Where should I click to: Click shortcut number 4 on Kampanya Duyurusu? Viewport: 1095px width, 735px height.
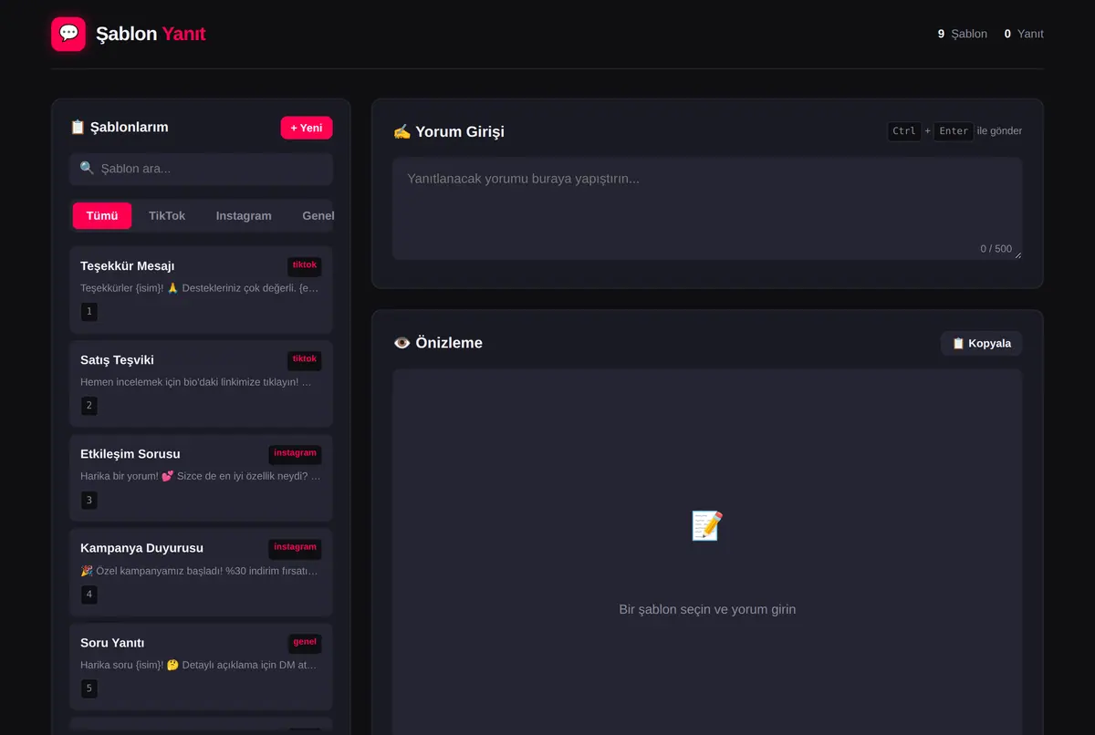89,595
